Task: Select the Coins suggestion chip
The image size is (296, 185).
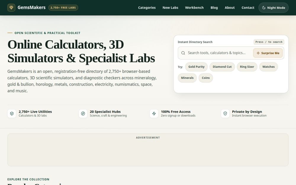Action: point(206,78)
